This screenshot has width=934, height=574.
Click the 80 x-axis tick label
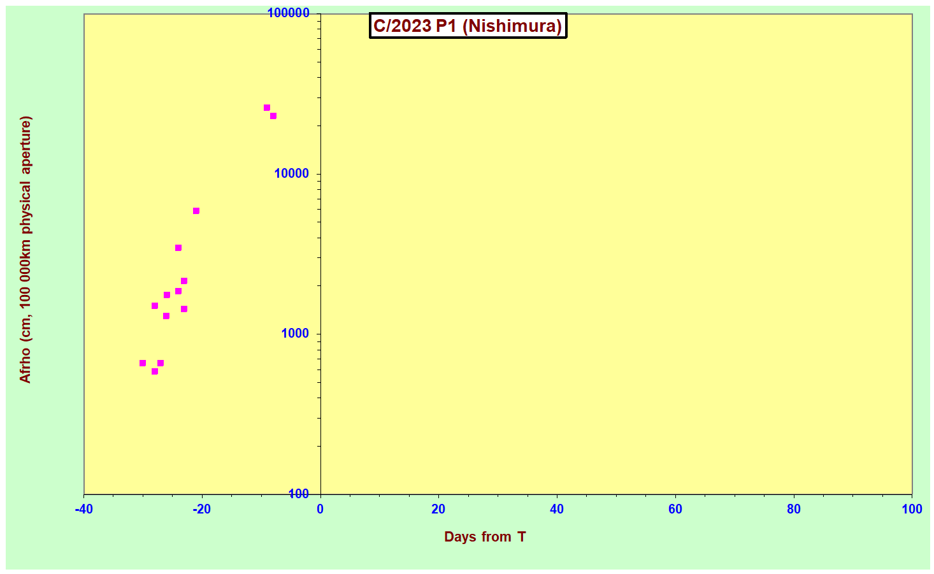(x=794, y=509)
